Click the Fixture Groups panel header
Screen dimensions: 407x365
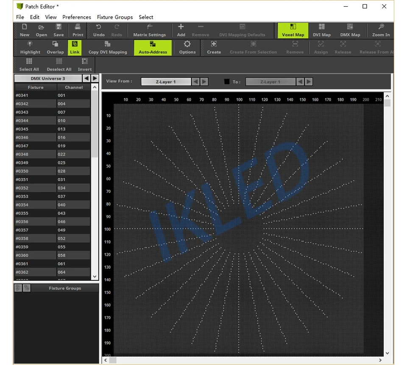tap(64, 288)
